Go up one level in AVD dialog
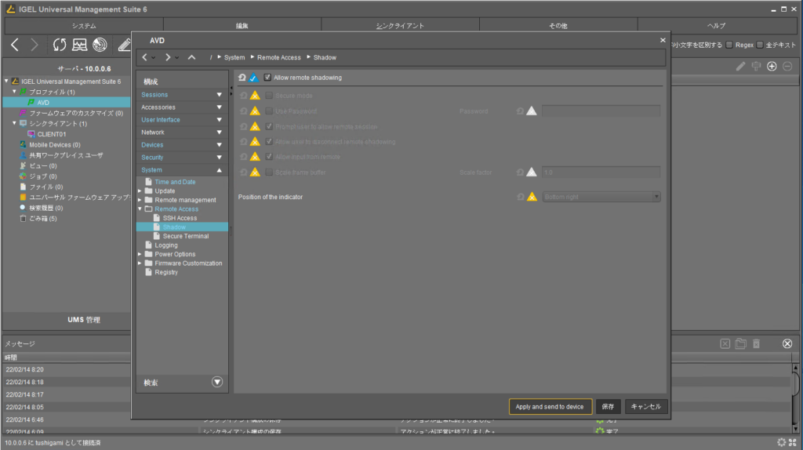 [191, 57]
